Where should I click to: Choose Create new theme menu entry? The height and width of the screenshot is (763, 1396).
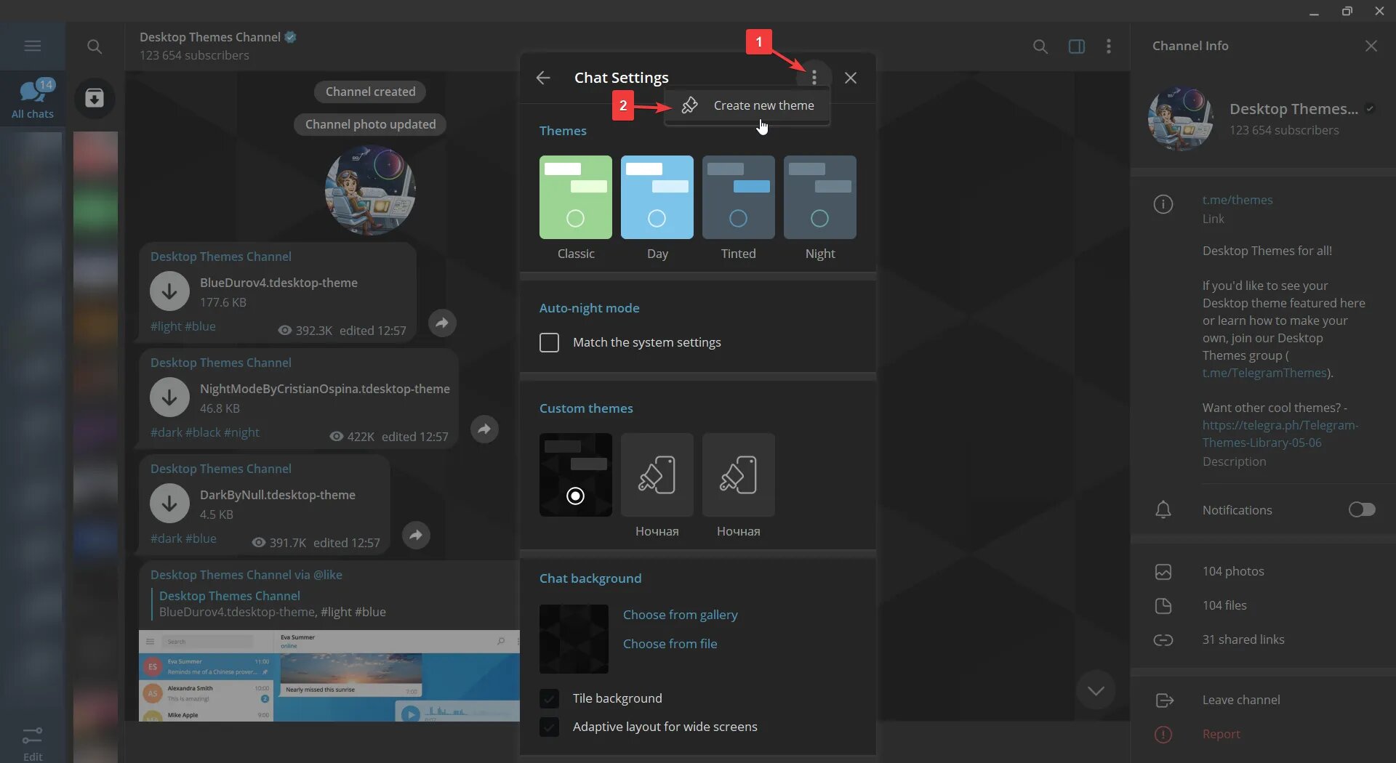coord(747,105)
